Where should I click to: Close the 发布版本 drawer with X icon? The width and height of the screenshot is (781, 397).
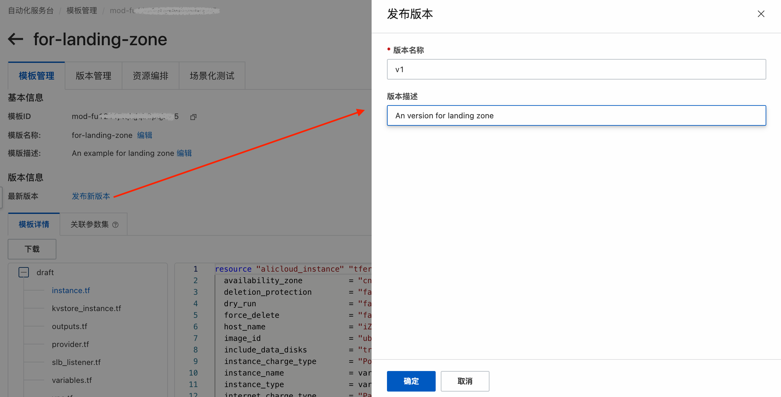click(x=761, y=14)
